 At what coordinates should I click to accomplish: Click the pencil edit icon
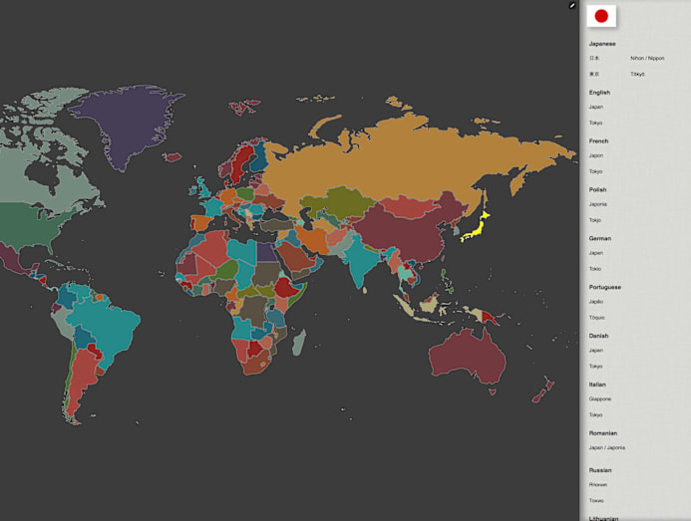(x=572, y=6)
